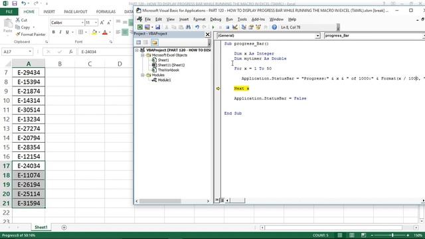Screen dimensions: 425x239
Task: Click the Cut button in Clipboard group
Action: click(21, 20)
